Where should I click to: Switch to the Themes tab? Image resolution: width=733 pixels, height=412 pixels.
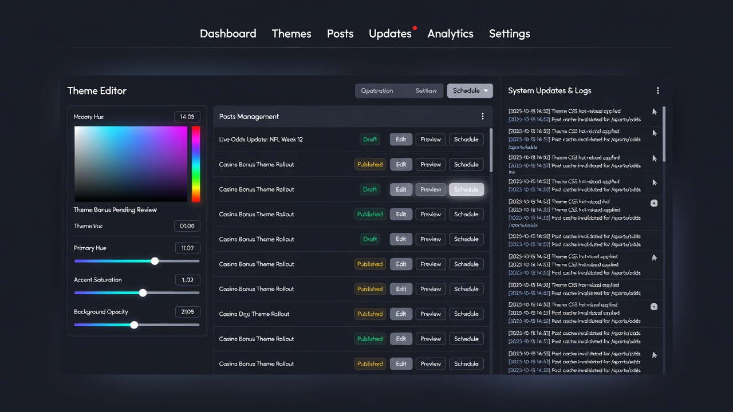pyautogui.click(x=291, y=34)
